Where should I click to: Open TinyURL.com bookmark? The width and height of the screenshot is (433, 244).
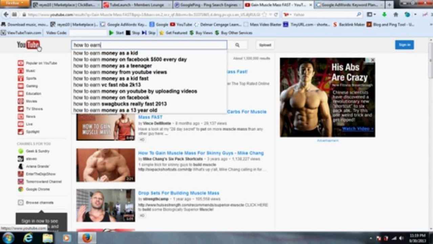pos(306,24)
